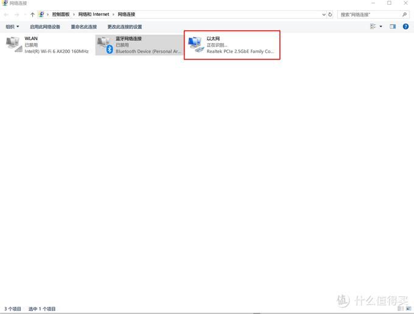Click 更改此连接的设置 toolbar command

[x=125, y=27]
